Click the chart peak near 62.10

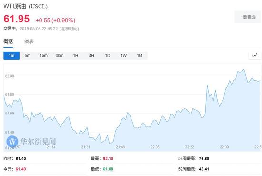click(x=244, y=69)
